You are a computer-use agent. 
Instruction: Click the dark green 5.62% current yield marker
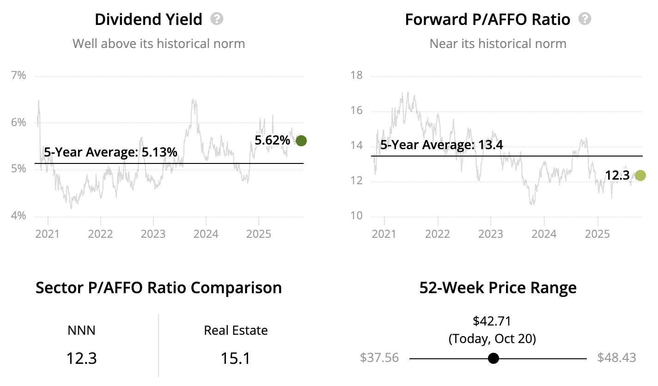click(301, 140)
